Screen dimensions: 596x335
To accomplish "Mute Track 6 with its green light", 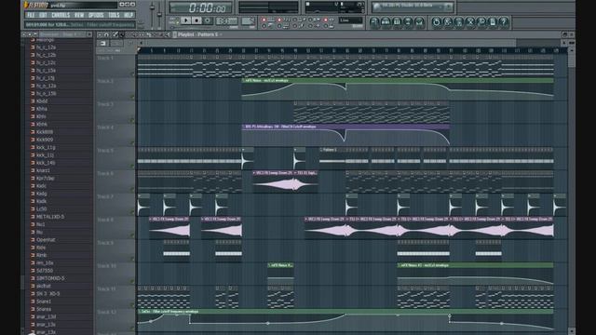I will [x=132, y=190].
